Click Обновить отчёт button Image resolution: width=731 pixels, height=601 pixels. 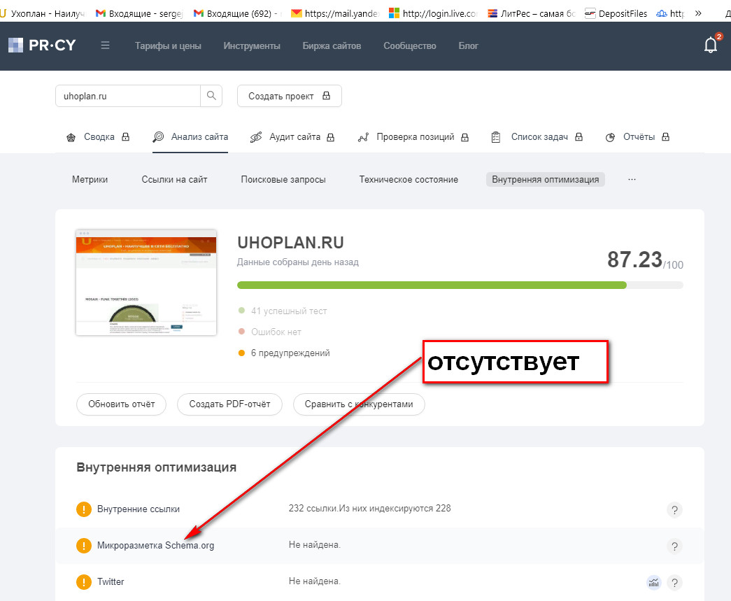[121, 404]
